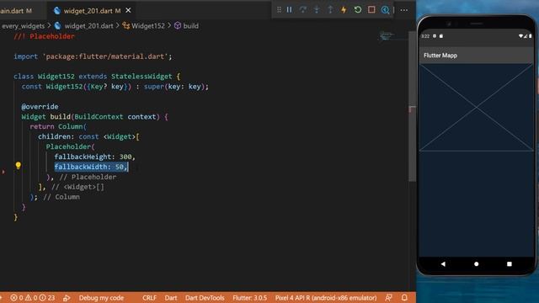Click the import material.dart line
Screen dimensions: 539x303
(x=93, y=56)
